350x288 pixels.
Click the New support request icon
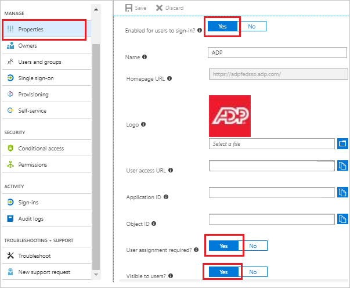pos(10,272)
